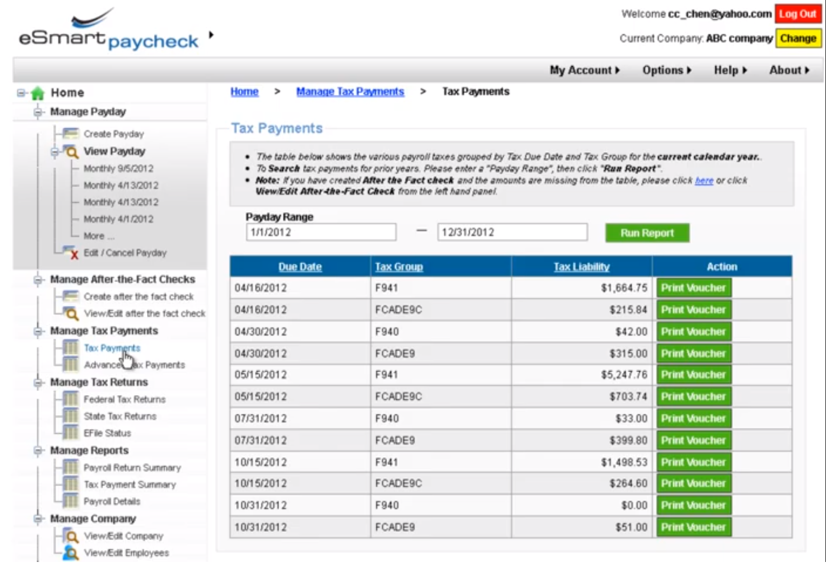Collapse the Manage Tax Returns section
This screenshot has width=826, height=563.
tap(38, 383)
